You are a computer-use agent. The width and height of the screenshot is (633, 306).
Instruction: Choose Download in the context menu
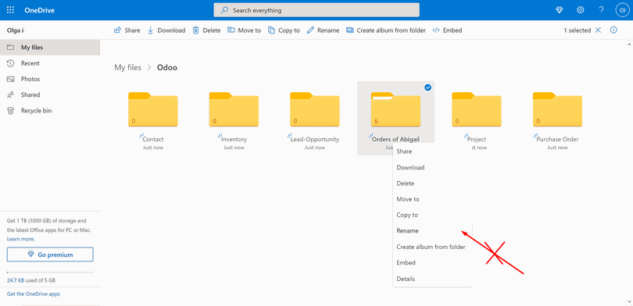(x=432, y=167)
